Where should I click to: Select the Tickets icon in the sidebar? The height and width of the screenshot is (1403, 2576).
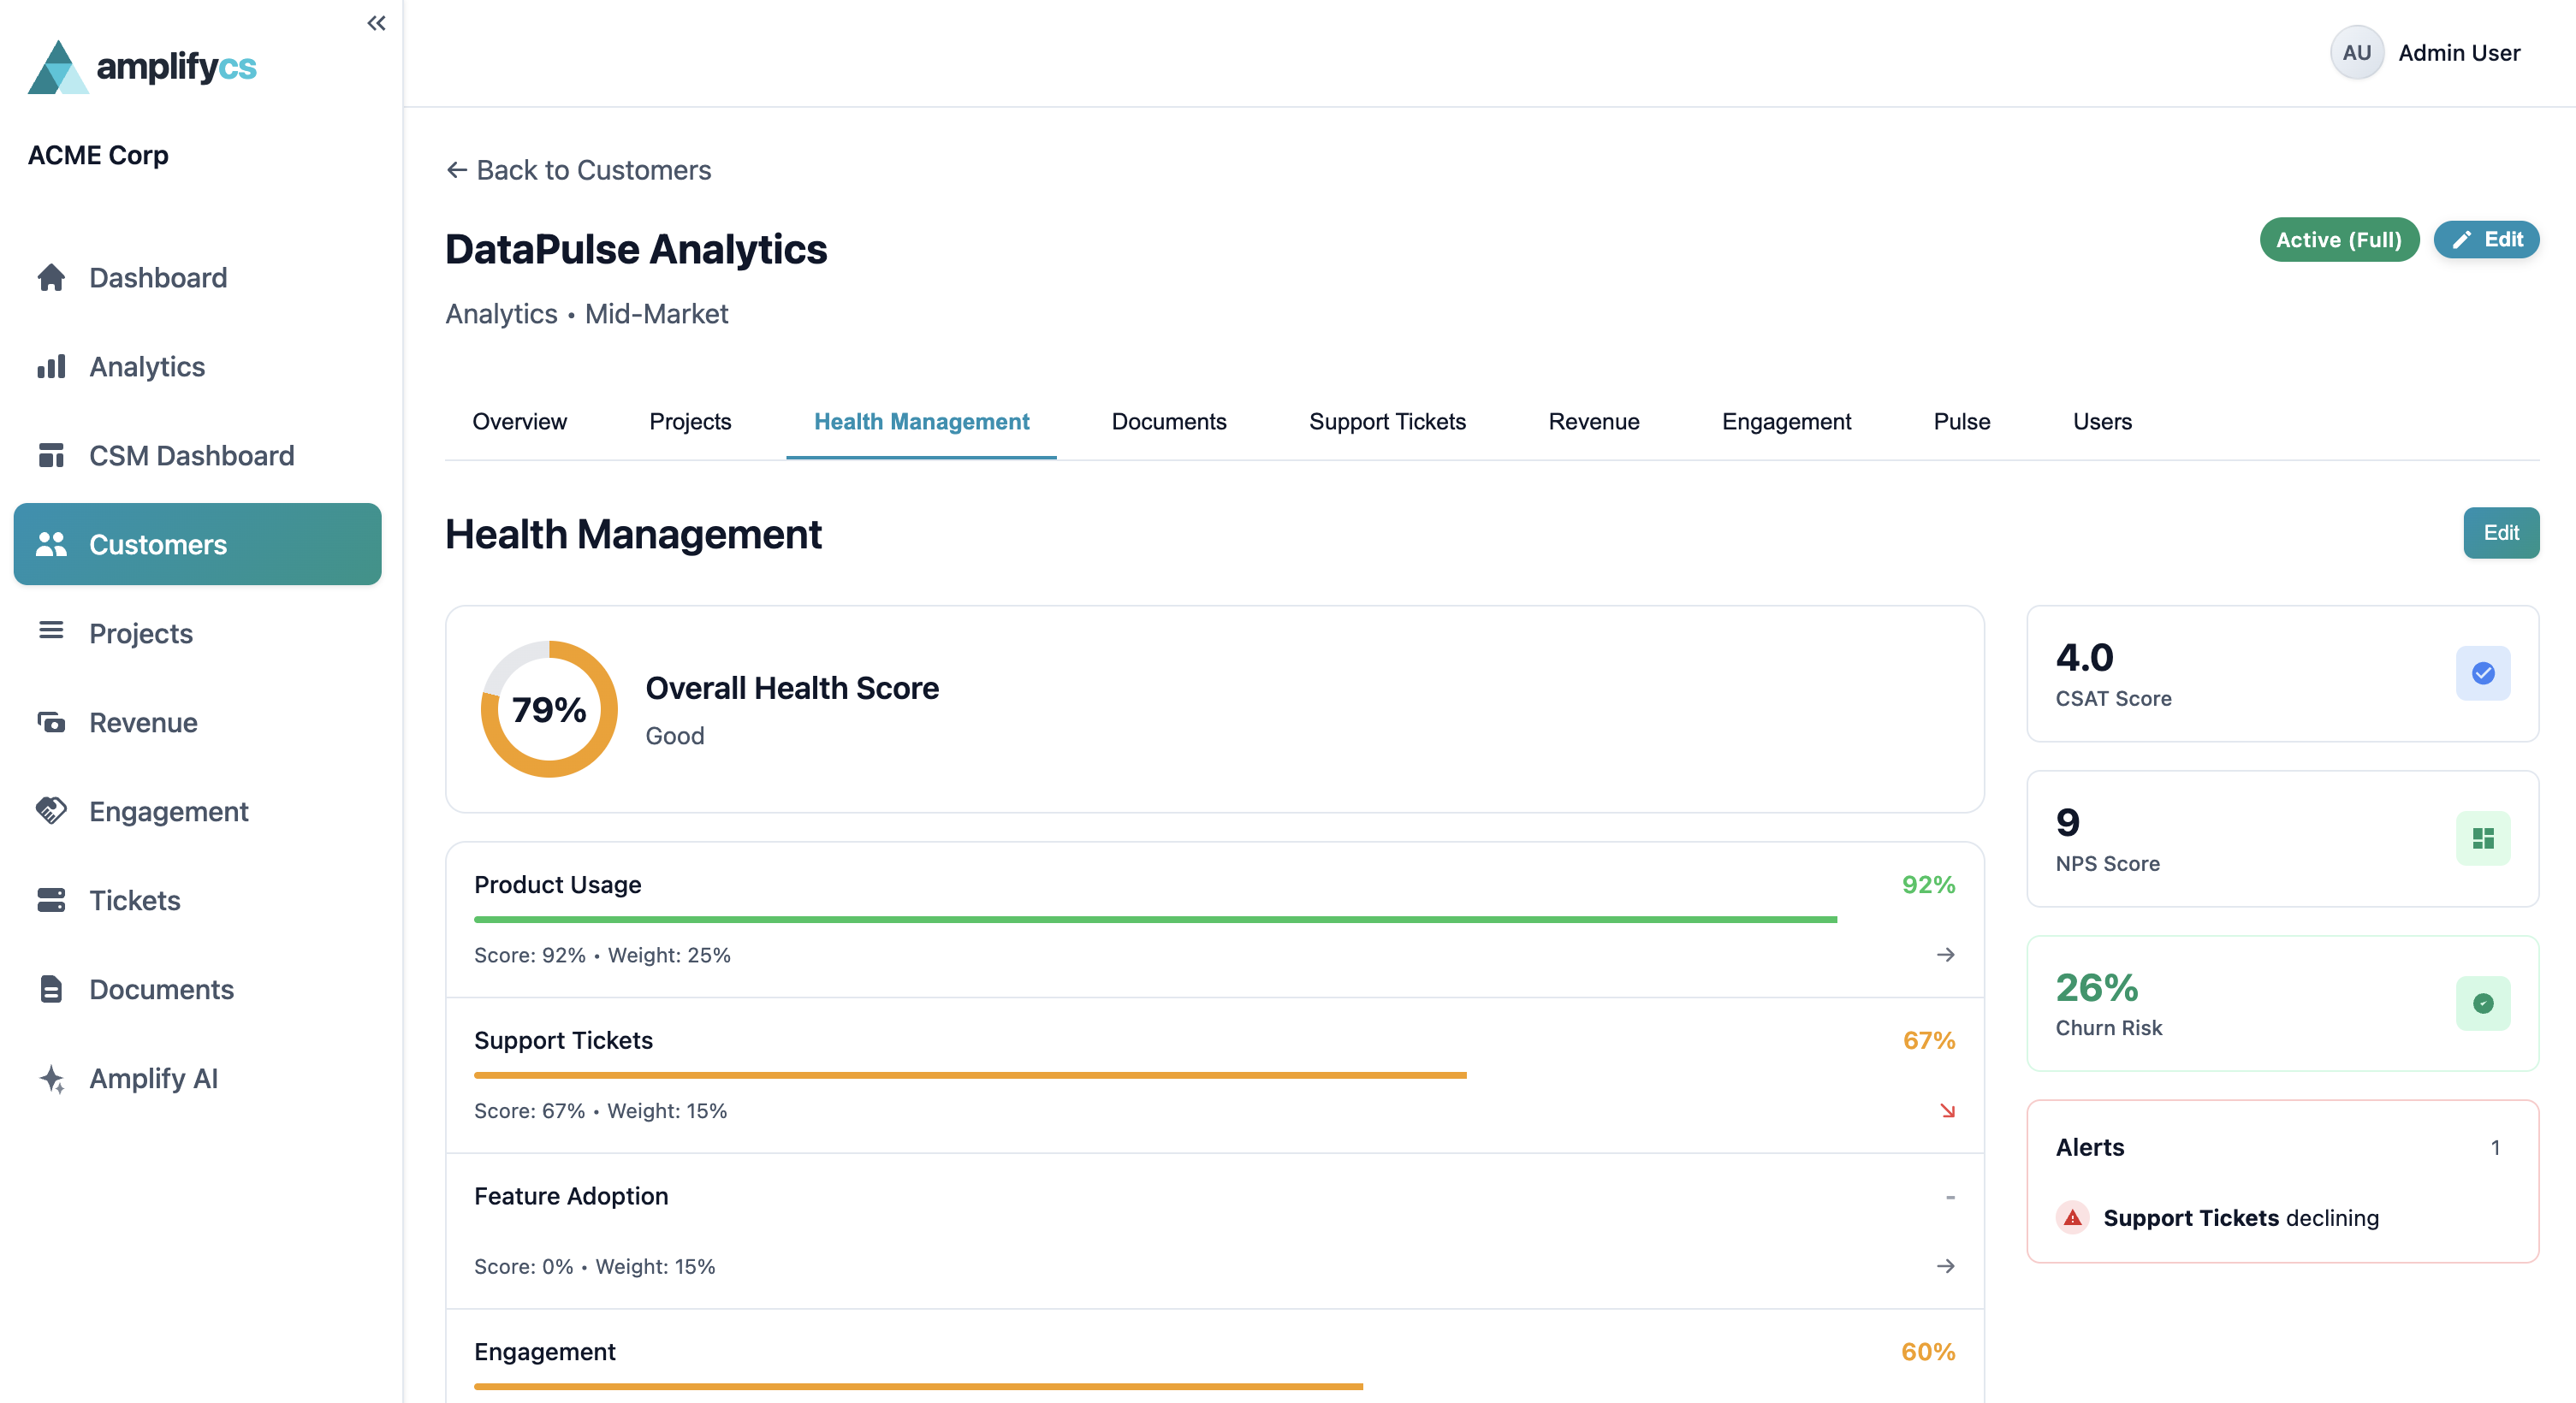tap(52, 899)
